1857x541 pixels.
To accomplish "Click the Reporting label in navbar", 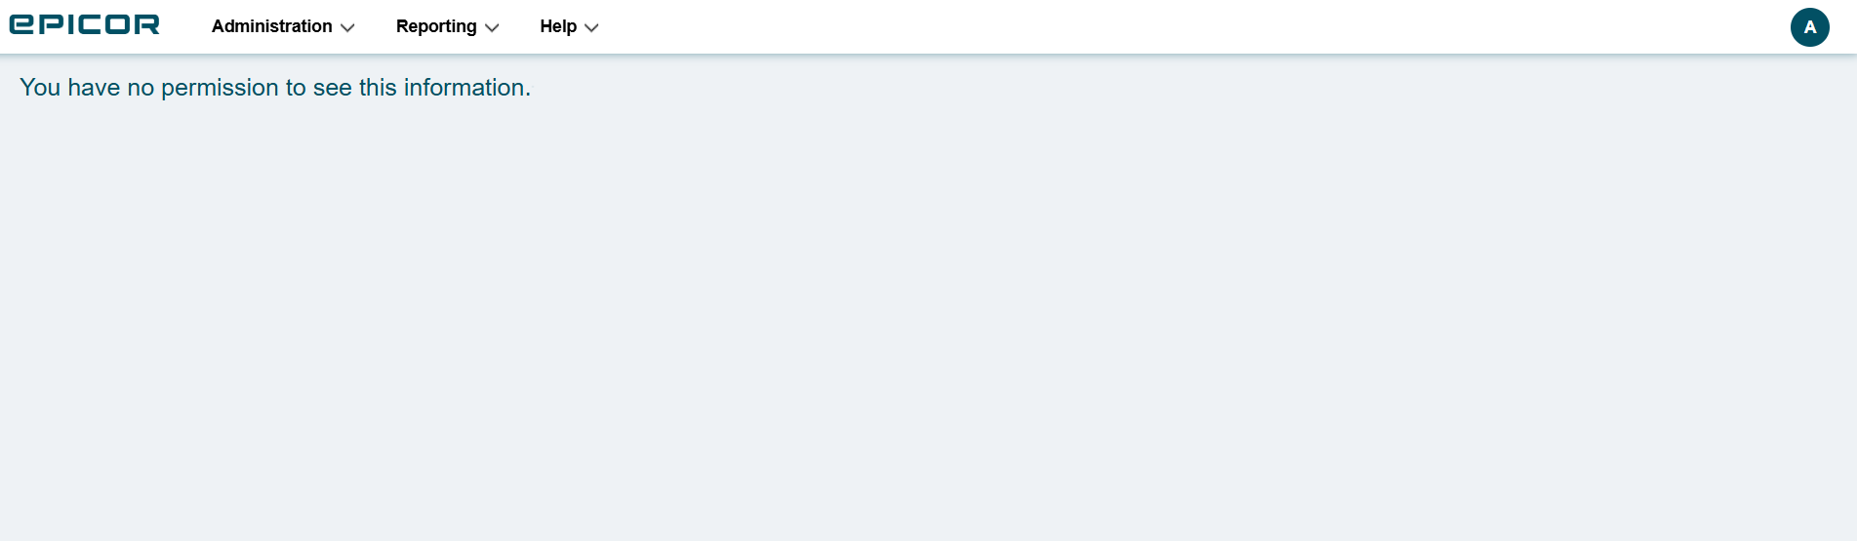I will point(436,26).
